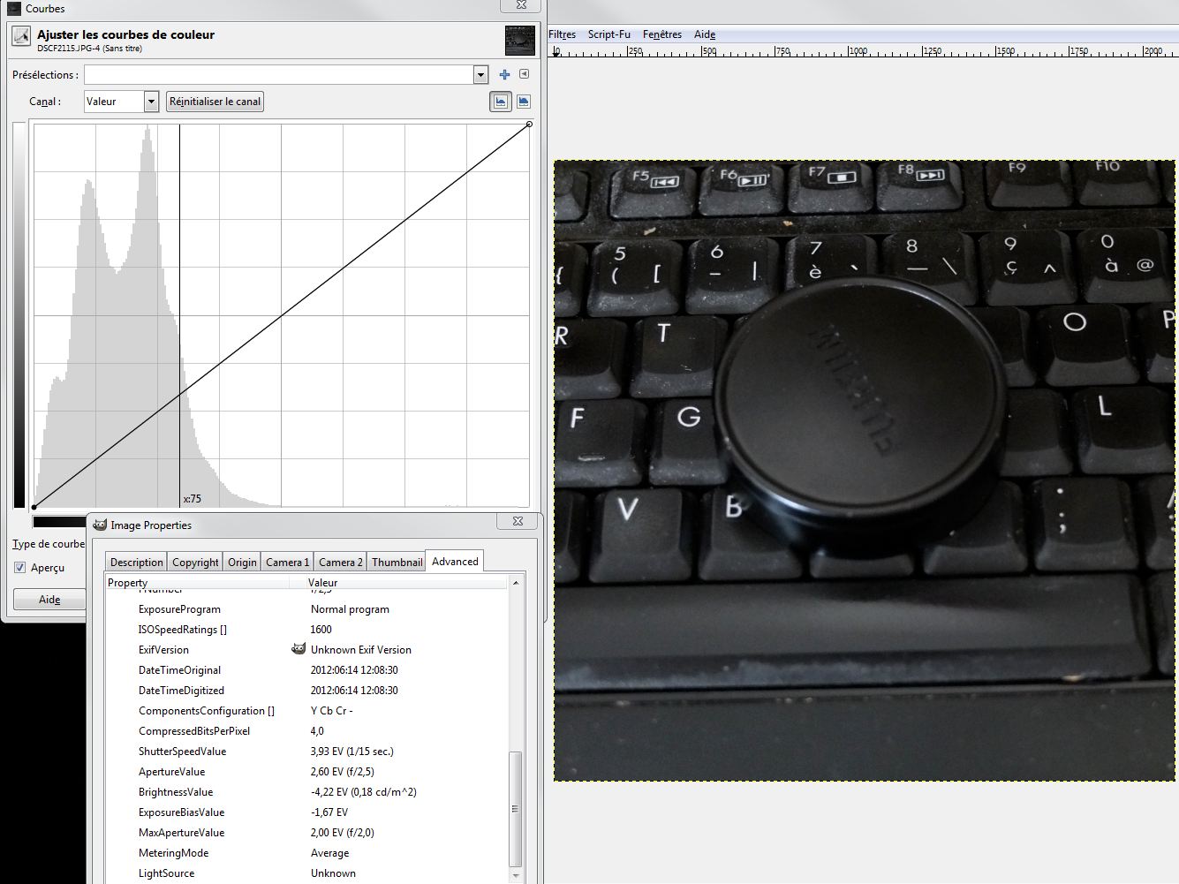
Task: Open the Aide menu in the GIMP menu bar
Action: point(705,34)
